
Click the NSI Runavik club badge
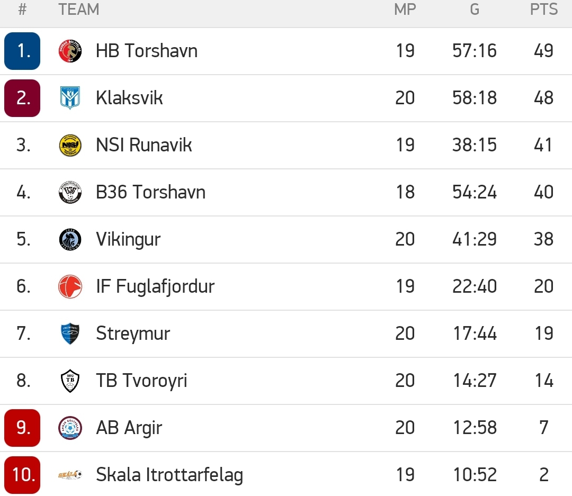pyautogui.click(x=69, y=145)
